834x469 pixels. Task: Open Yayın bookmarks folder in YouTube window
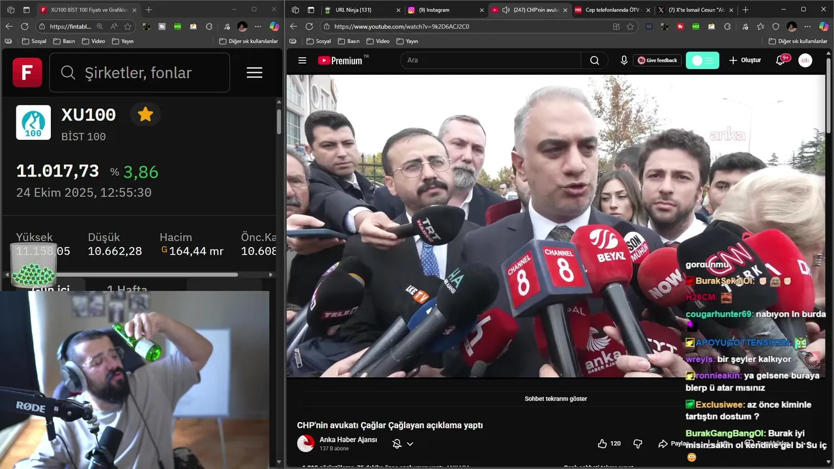[x=407, y=41]
